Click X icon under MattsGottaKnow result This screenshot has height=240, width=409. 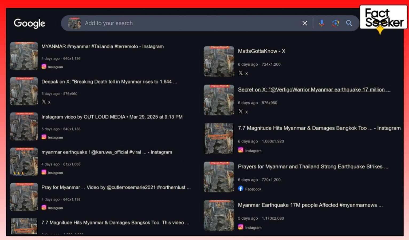[x=241, y=73]
